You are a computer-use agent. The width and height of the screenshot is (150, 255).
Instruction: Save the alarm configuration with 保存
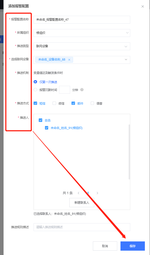(x=133, y=246)
